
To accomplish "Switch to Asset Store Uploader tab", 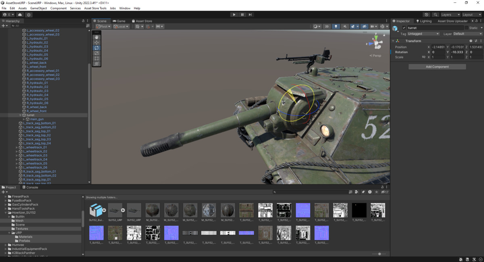I will tap(453, 21).
